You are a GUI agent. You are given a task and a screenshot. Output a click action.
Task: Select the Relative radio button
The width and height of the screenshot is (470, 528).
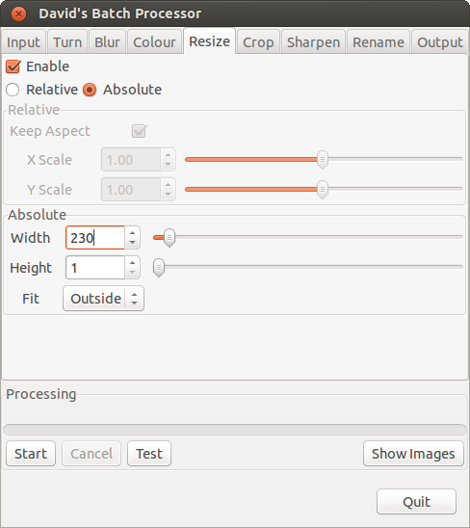point(13,90)
